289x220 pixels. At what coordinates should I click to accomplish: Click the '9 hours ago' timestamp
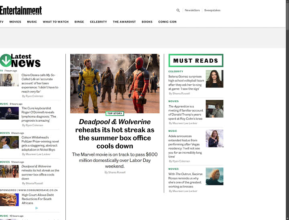tap(18, 162)
